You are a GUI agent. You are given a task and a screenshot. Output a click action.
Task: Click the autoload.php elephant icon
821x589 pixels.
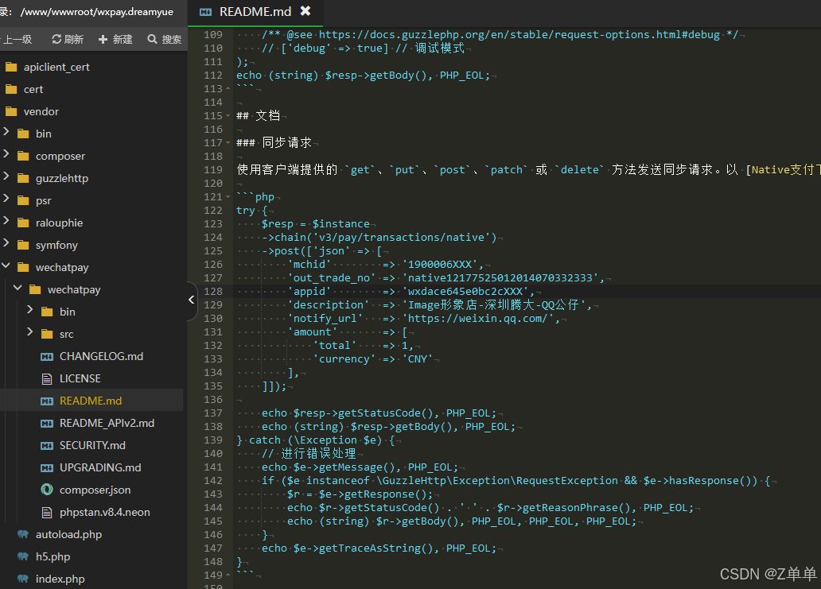(x=23, y=534)
